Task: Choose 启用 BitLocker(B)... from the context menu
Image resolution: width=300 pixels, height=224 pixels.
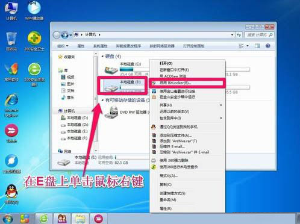Action: click(187, 83)
